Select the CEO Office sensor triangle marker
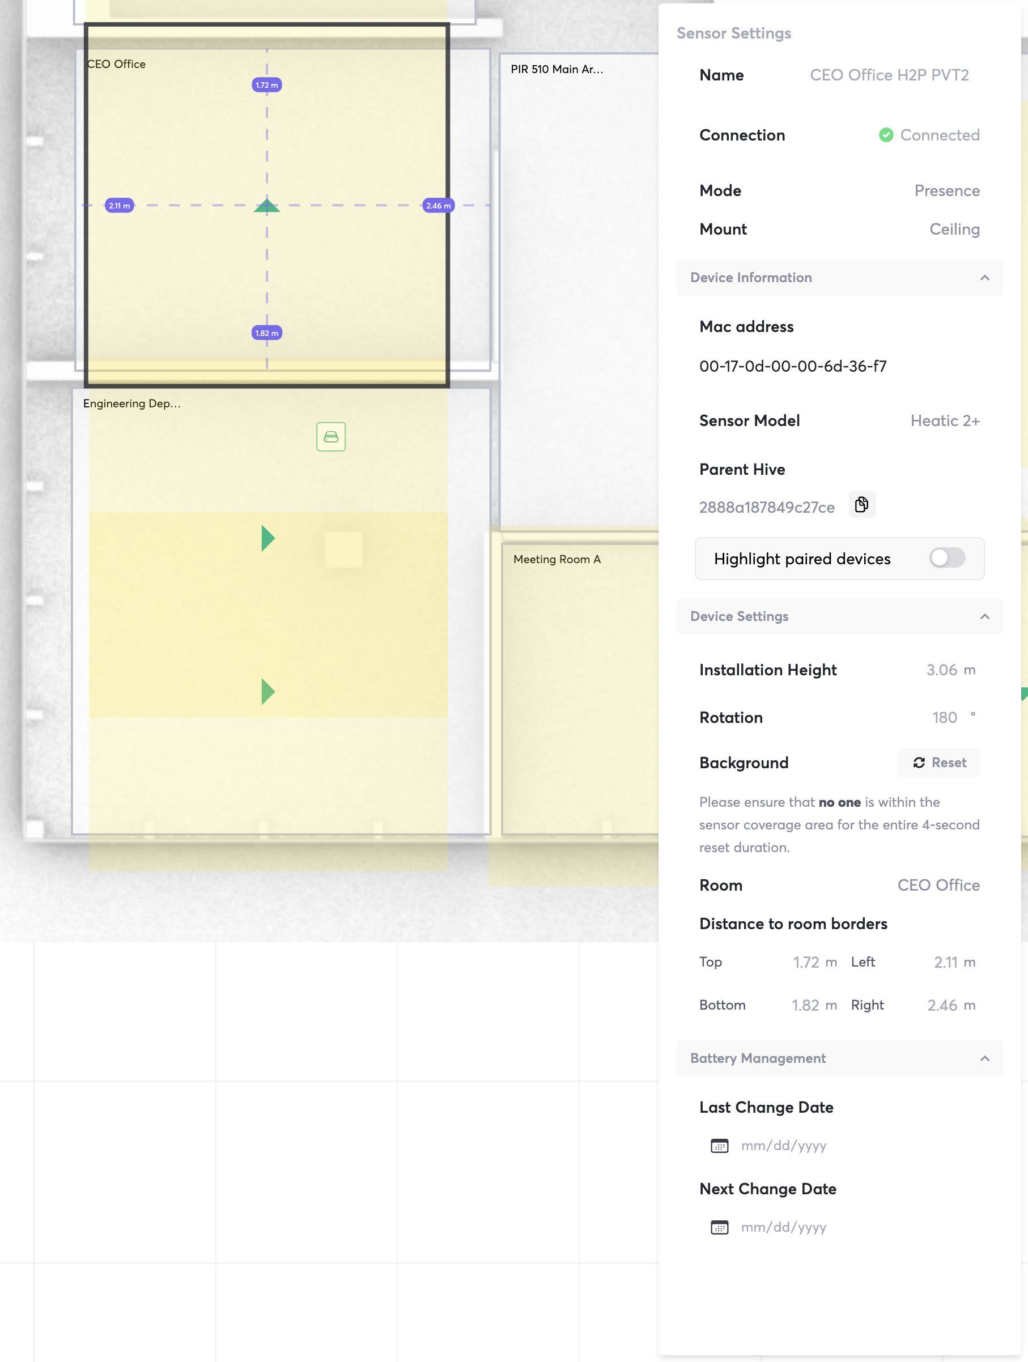 click(267, 206)
